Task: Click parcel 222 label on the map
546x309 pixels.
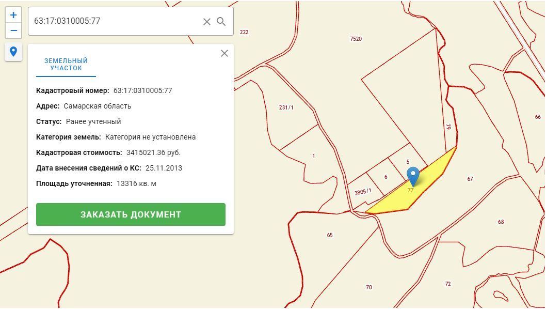Action: tap(244, 32)
